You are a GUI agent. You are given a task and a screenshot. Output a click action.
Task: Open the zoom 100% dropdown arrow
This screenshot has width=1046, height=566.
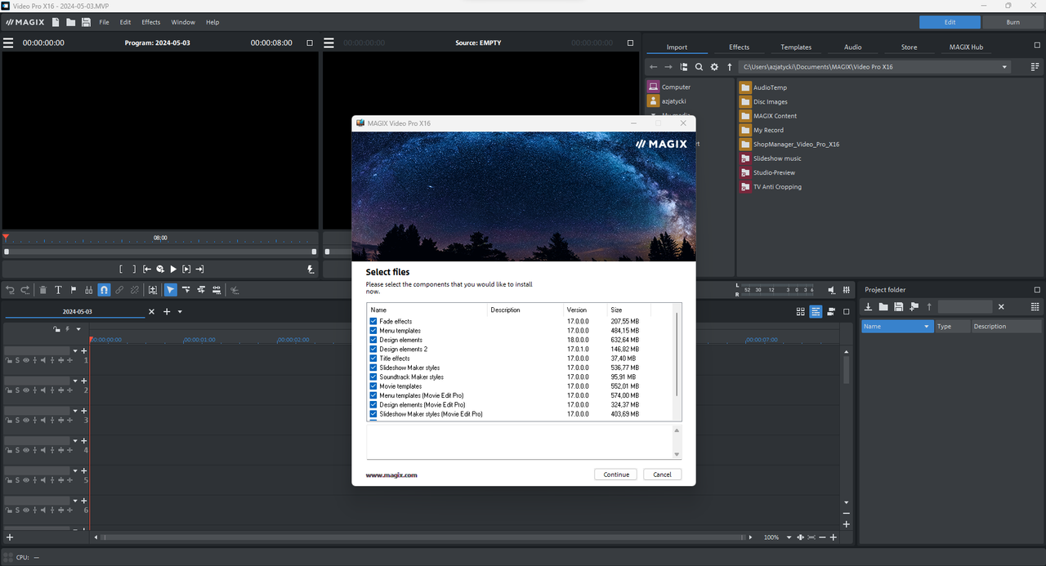pyautogui.click(x=789, y=537)
